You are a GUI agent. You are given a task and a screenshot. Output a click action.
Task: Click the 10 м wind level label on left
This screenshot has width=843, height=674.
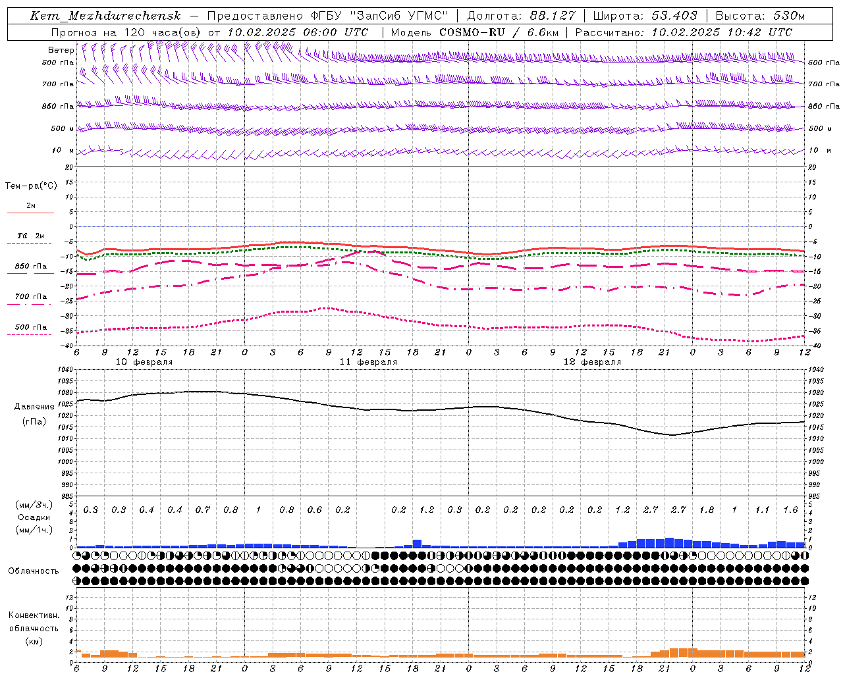point(63,151)
